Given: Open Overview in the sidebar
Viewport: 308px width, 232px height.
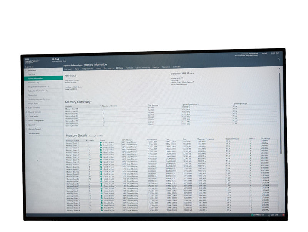Looking at the screenshot, I should (x=32, y=74).
